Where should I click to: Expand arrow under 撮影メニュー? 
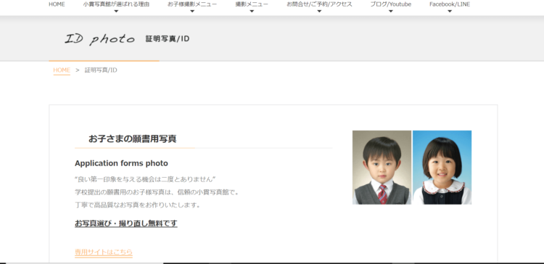(252, 11)
